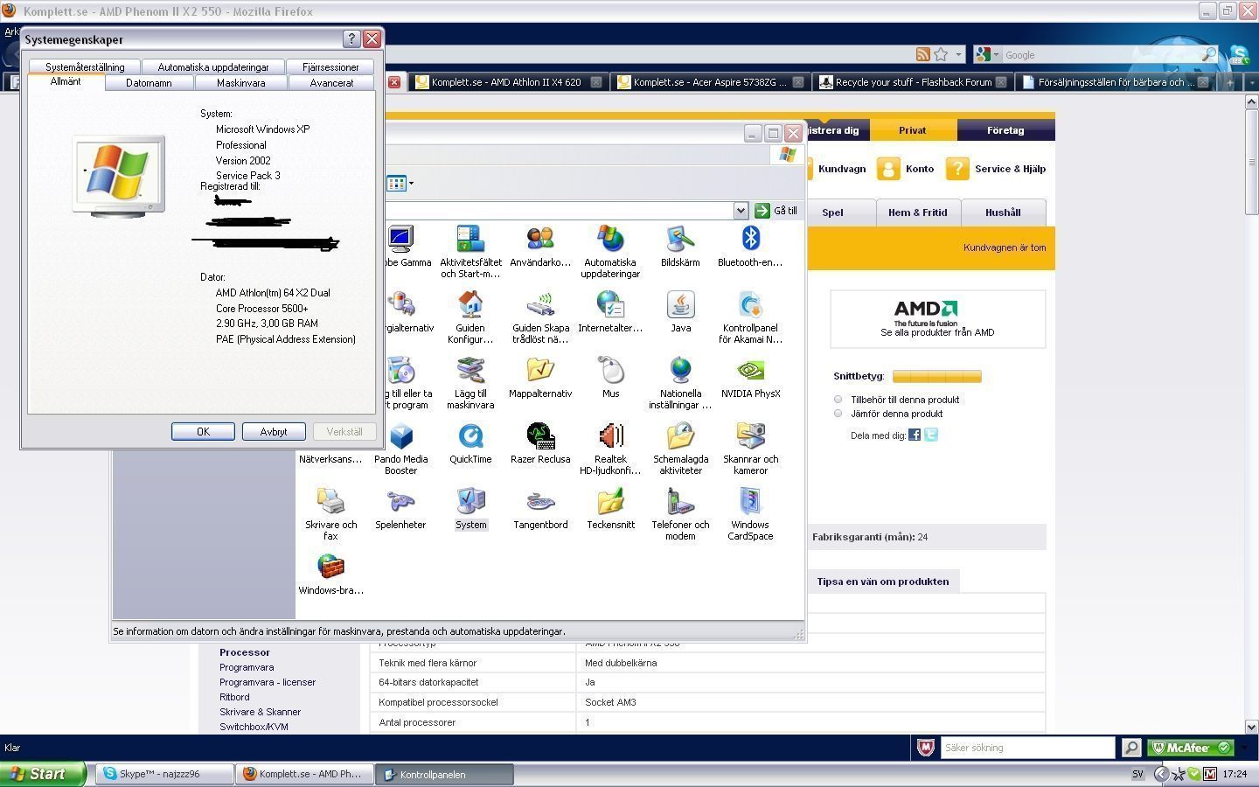The height and width of the screenshot is (787, 1259).
Task: Open Automatiska uppdateringar icon in Control Panel
Action: click(x=610, y=251)
